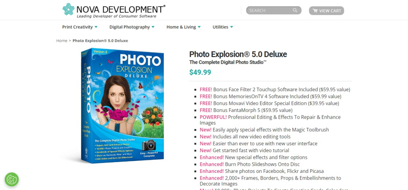Click the shopping cart icon
Viewport: 408px width, 190px height.
pyautogui.click(x=315, y=11)
